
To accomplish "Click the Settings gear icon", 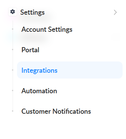I will click(x=13, y=12).
